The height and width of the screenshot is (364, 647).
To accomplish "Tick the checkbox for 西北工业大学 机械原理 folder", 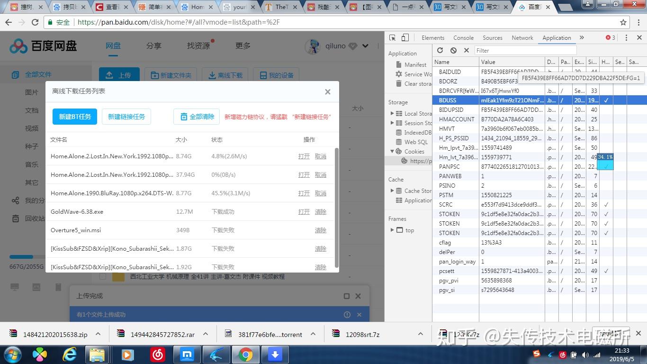I will (103, 276).
